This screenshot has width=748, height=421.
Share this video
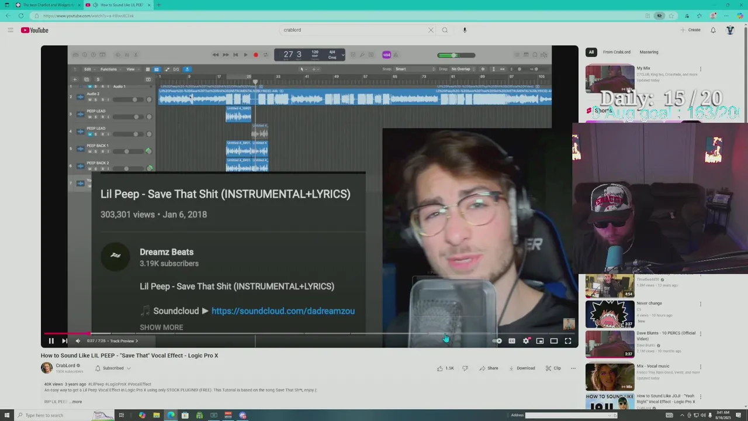pyautogui.click(x=489, y=368)
